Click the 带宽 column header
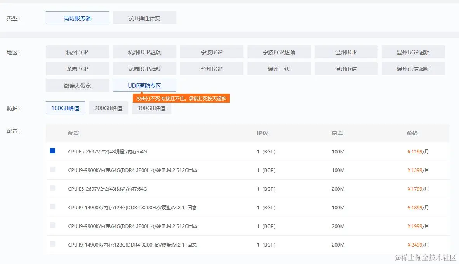Viewport: 459px width, 264px height. (337, 133)
